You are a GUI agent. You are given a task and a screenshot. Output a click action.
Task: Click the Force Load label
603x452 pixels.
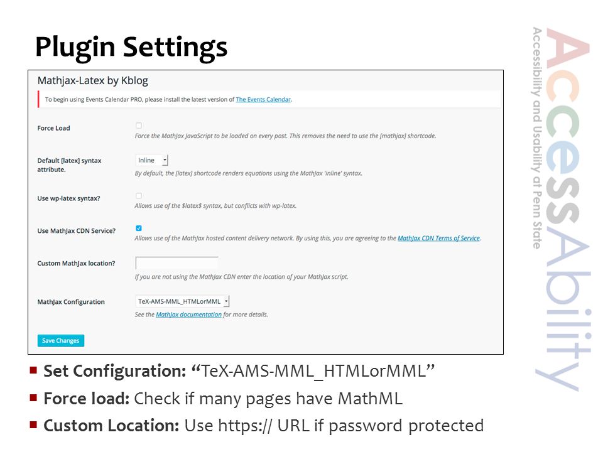pos(53,128)
